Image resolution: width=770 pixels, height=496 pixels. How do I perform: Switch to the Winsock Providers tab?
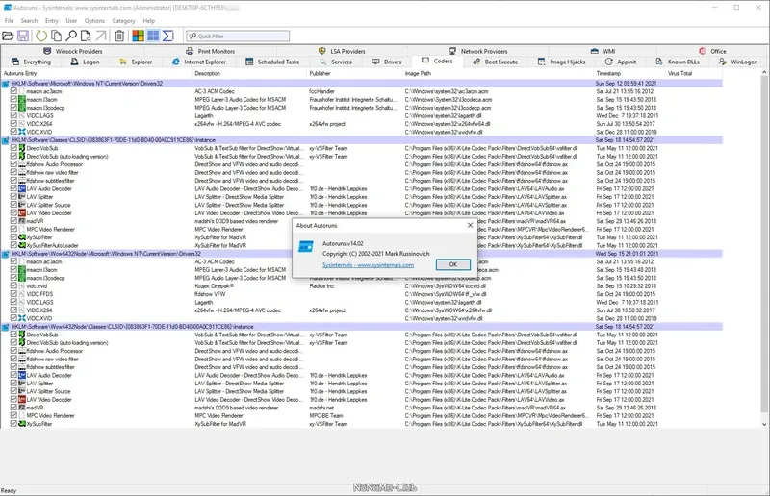(x=73, y=51)
